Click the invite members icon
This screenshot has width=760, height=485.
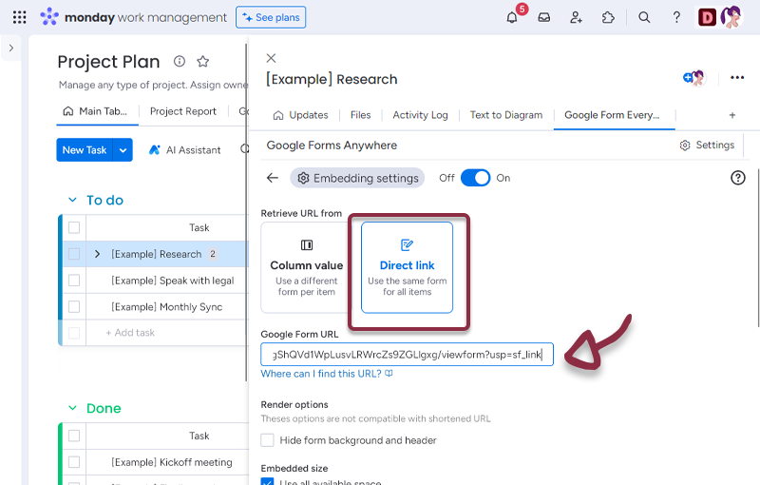pyautogui.click(x=577, y=17)
